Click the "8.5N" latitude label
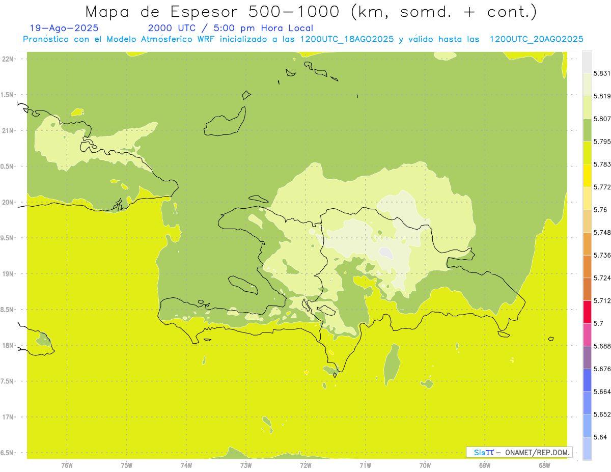The image size is (611, 472). (8, 310)
